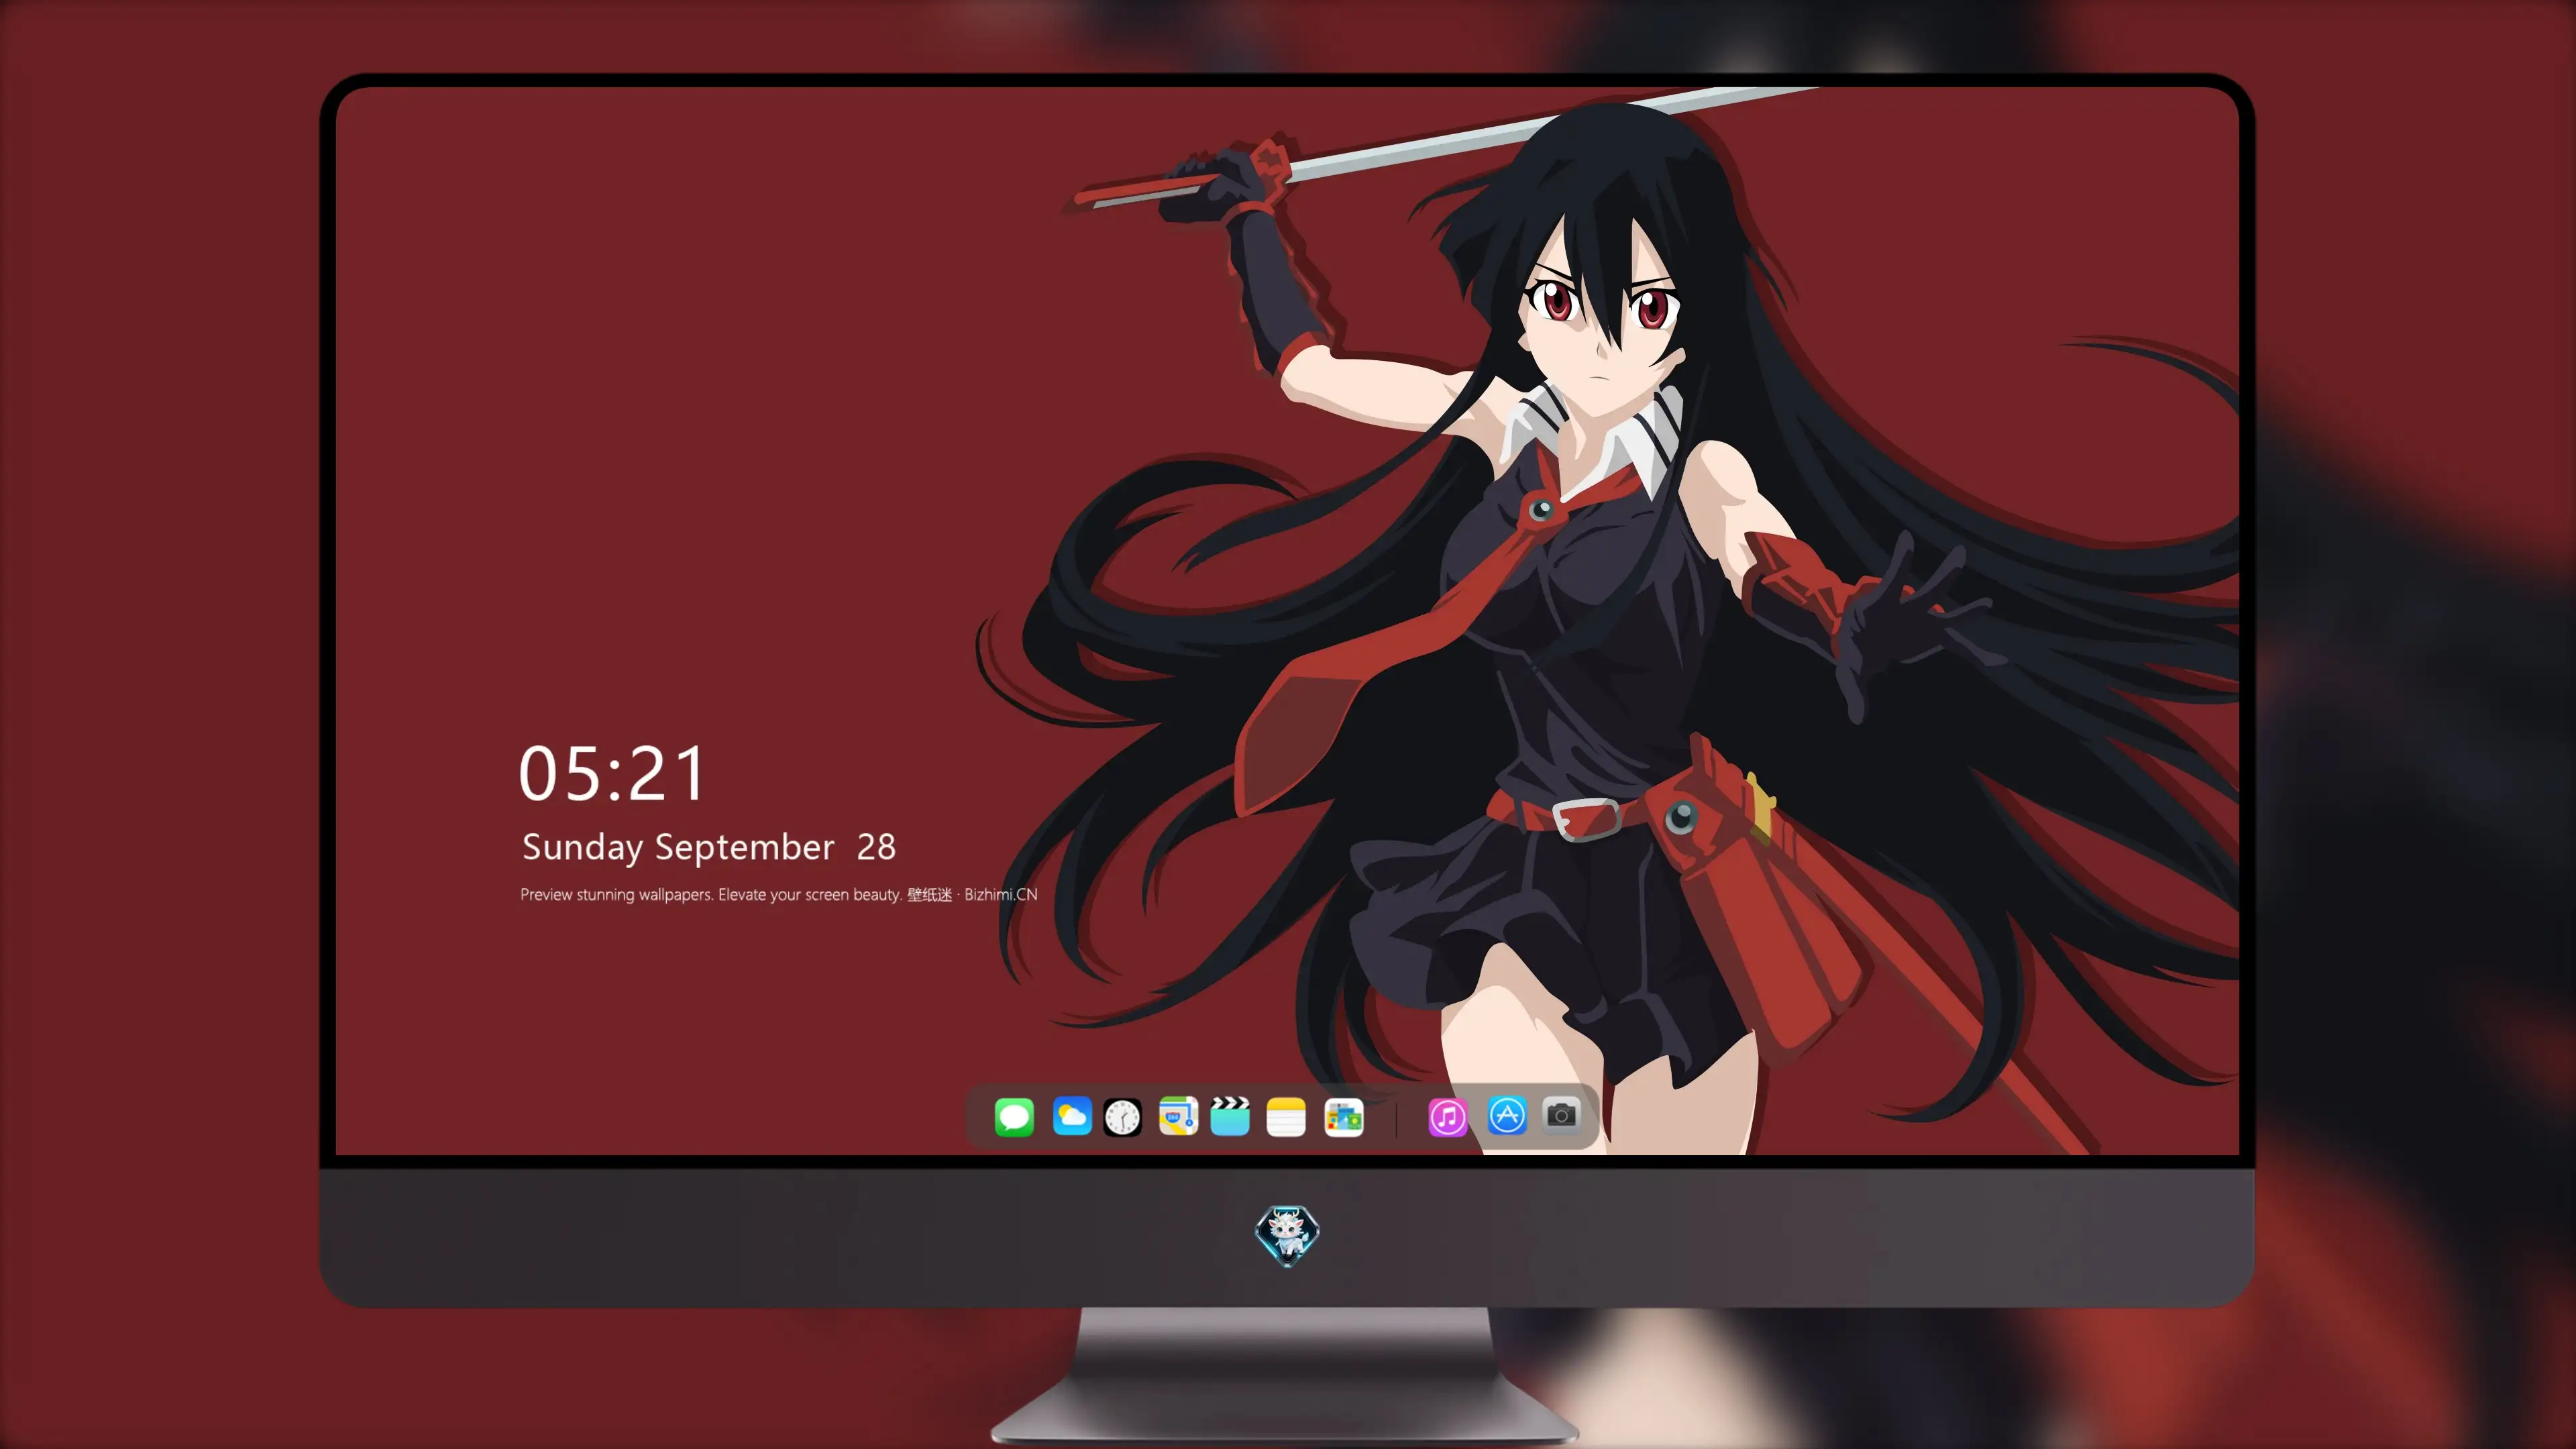Screen dimensions: 2576x1449
Task: Open the Clock app in the dock
Action: 1122,1117
